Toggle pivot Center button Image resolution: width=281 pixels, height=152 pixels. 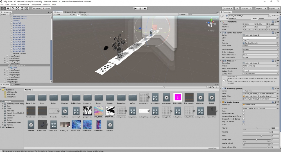point(37,8)
